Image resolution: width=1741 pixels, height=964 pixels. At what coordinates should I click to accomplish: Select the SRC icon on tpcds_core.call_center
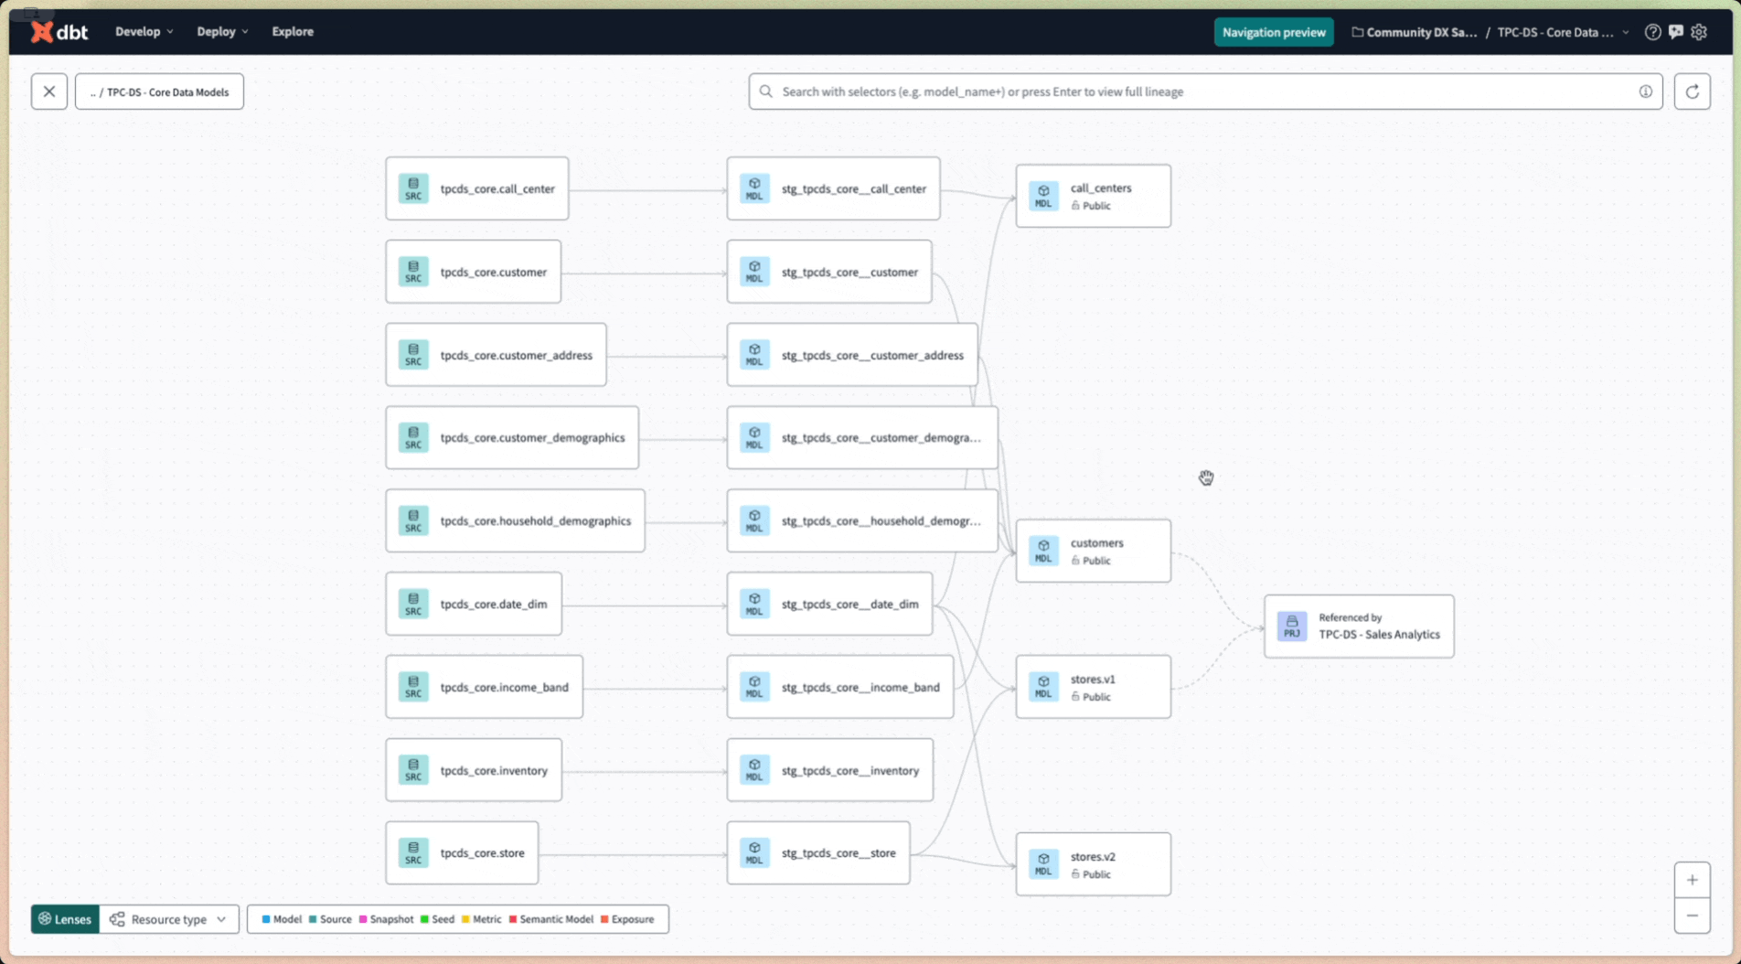point(413,188)
